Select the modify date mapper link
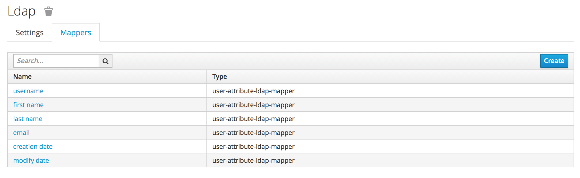Viewport: 580px width, 178px height. coord(31,161)
